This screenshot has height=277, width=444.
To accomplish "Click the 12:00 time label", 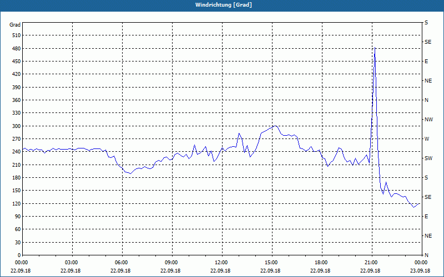I will pos(221,263).
